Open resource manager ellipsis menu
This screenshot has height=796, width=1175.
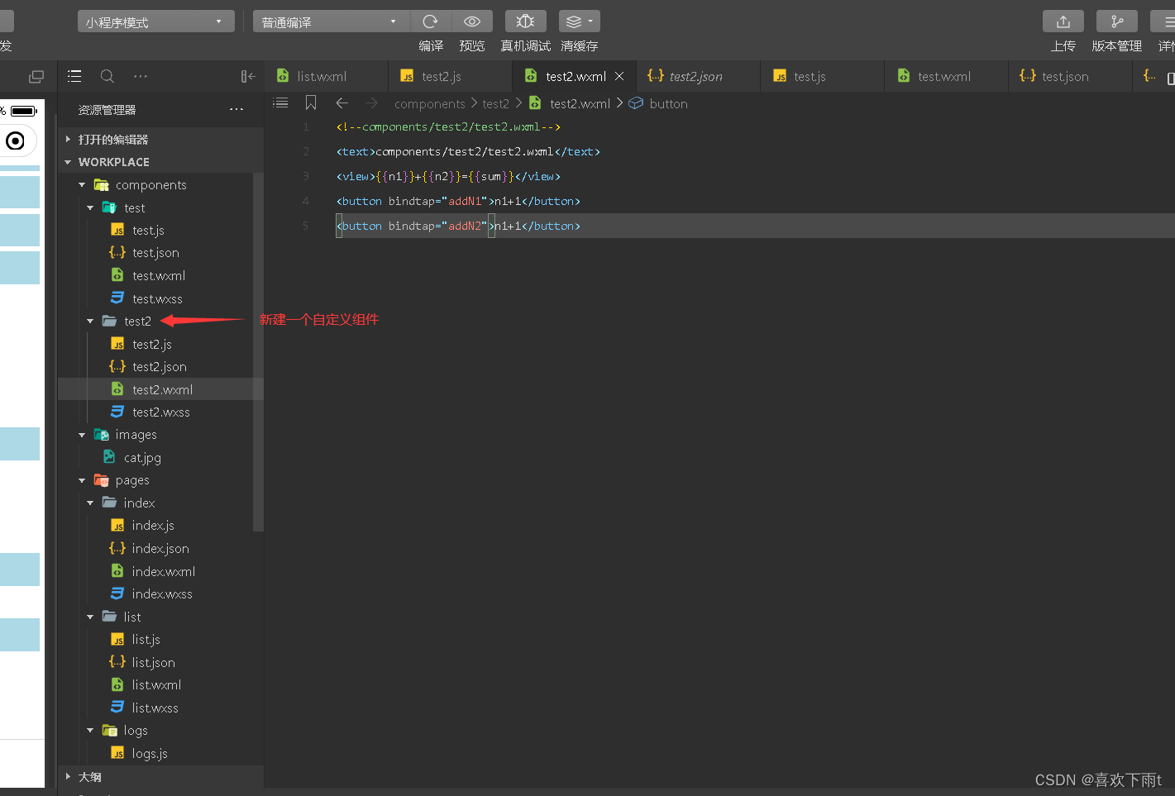pyautogui.click(x=236, y=109)
